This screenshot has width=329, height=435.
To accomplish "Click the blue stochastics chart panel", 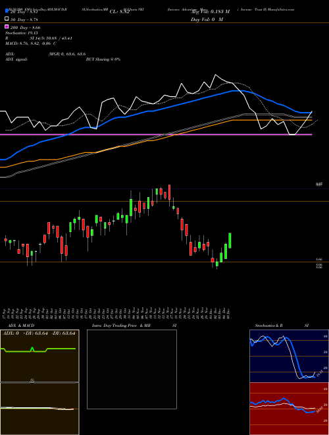I will (289, 356).
